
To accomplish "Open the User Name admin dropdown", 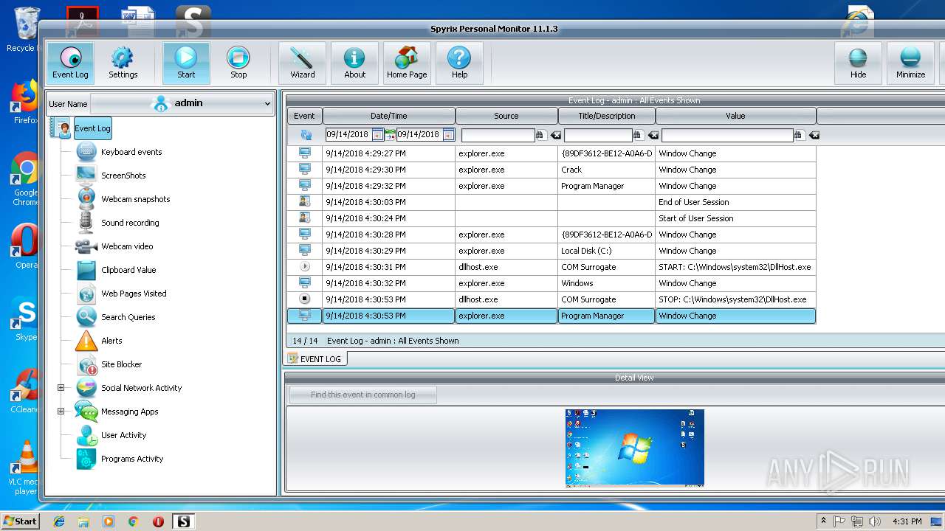I will (182, 103).
